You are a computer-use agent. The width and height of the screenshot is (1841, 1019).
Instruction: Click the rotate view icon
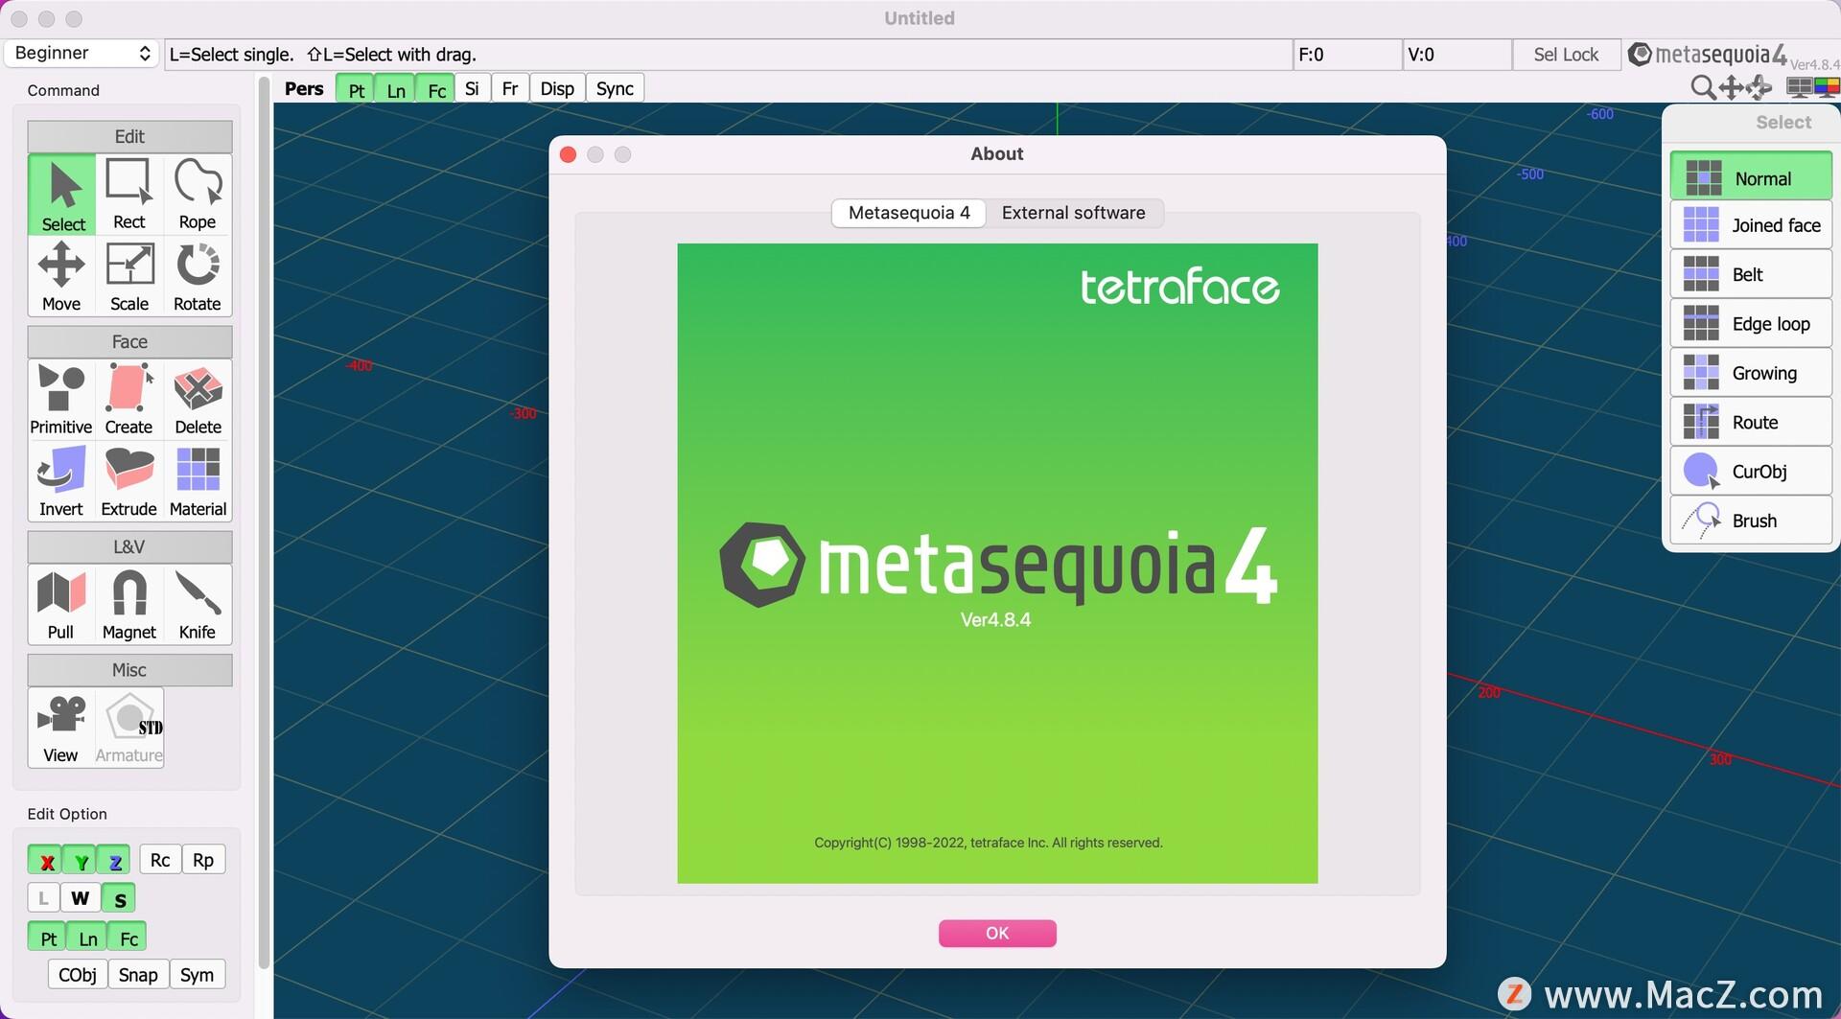point(1759,88)
